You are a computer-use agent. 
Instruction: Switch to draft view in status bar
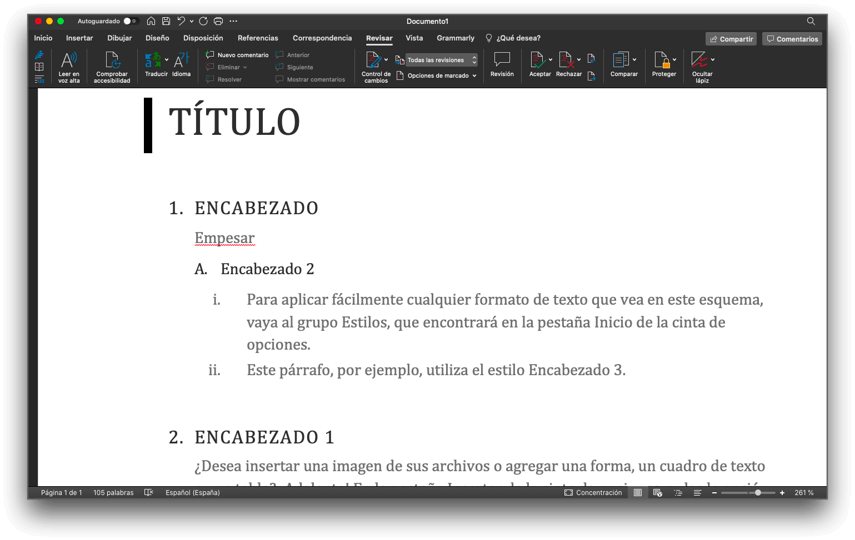[697, 492]
